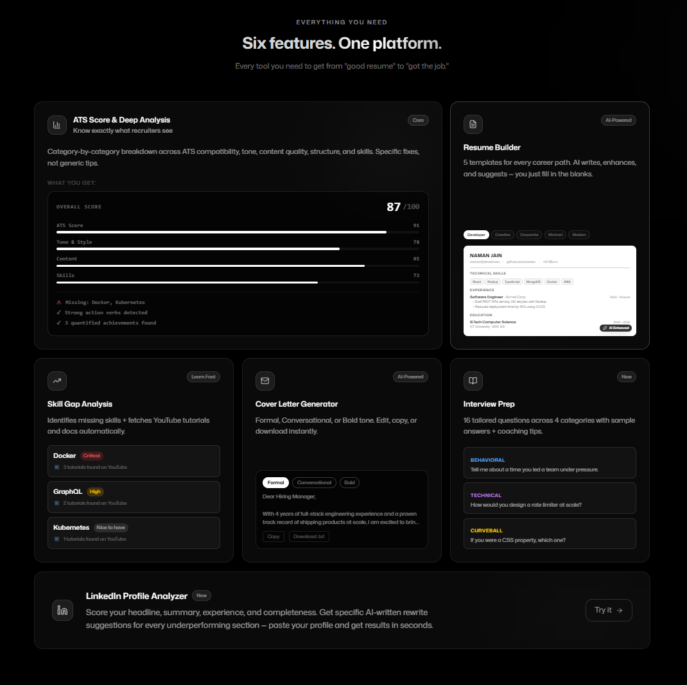This screenshot has height=685, width=687.
Task: Click checkmark beside 3 quantified achievements found
Action: pos(58,323)
